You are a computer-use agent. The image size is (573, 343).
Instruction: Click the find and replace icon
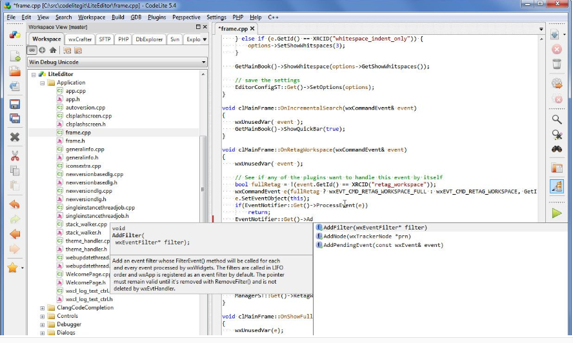coord(557,134)
